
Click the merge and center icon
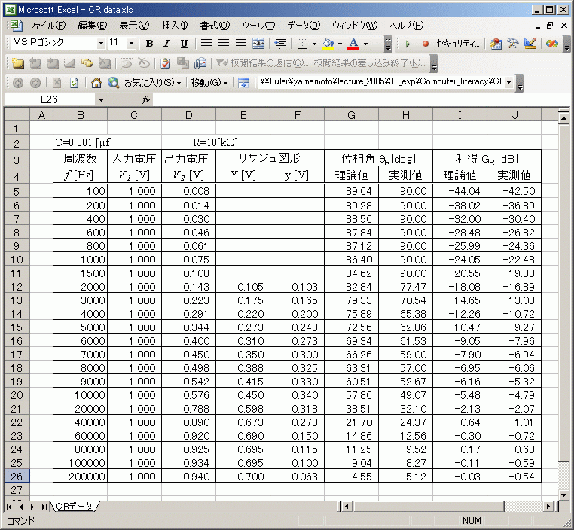(x=258, y=44)
